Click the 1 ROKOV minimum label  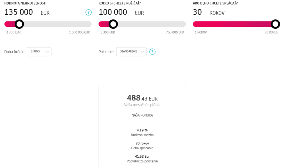click(x=201, y=32)
